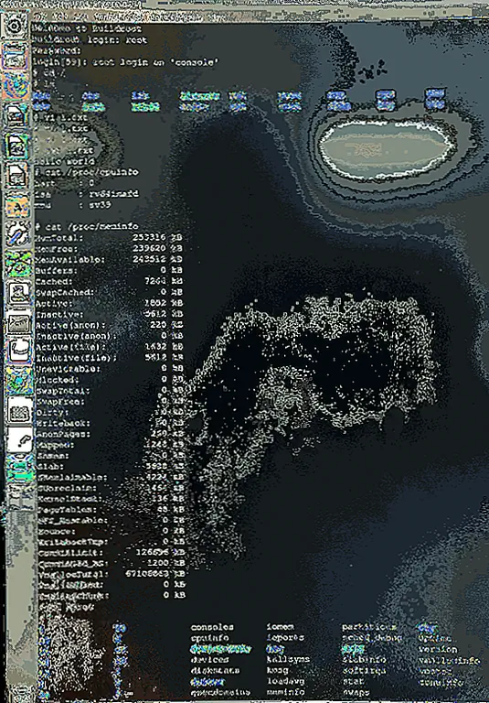
Task: Launch Firefox from the dock
Action: click(16, 86)
